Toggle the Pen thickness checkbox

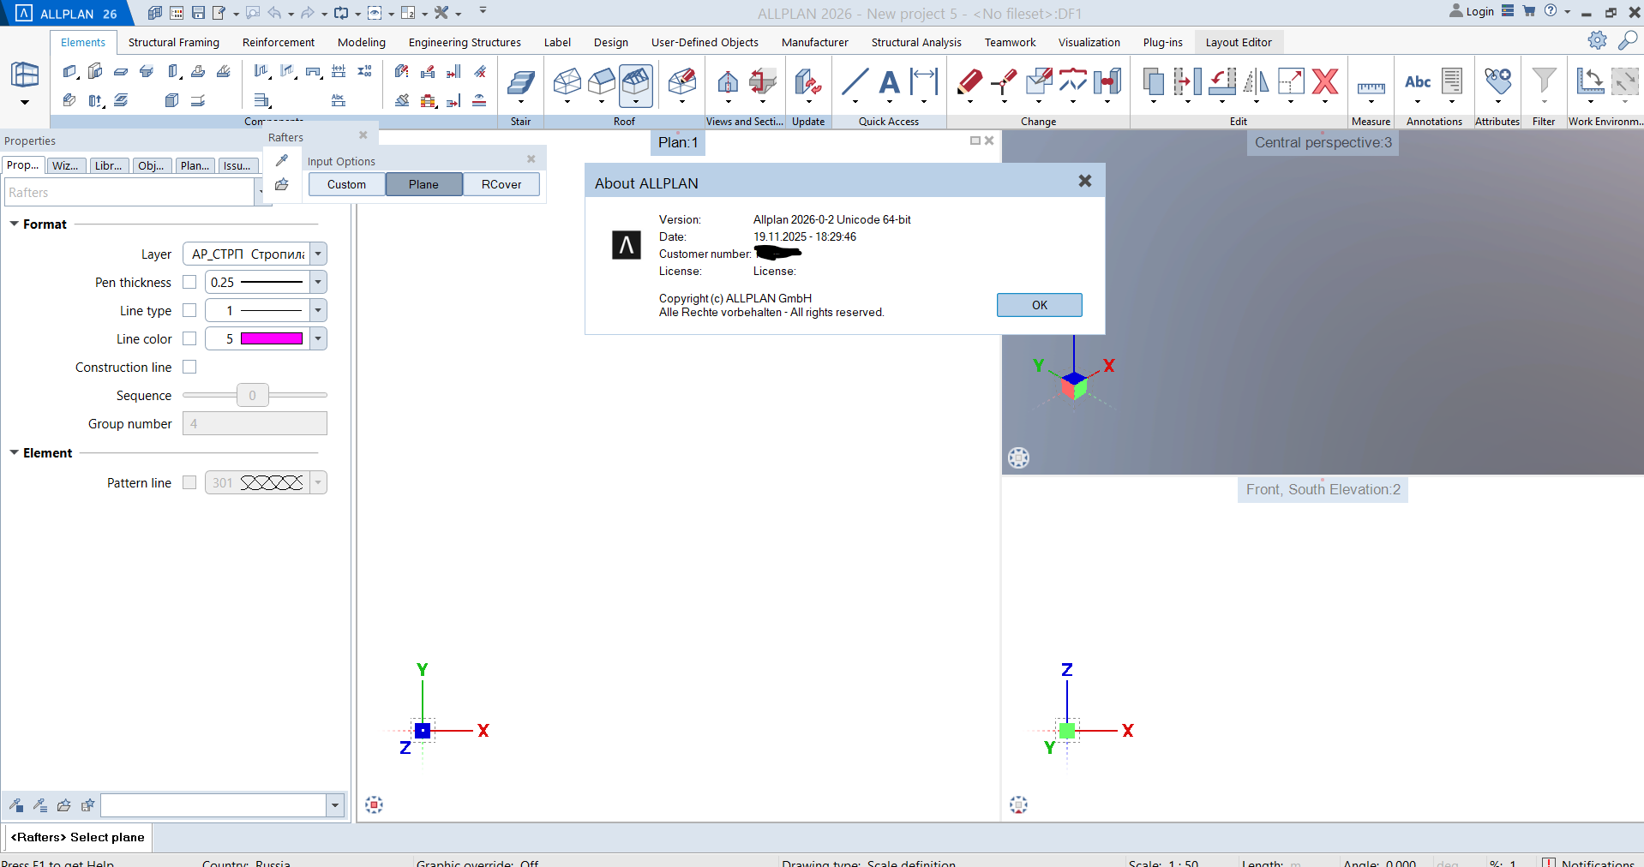coord(189,282)
